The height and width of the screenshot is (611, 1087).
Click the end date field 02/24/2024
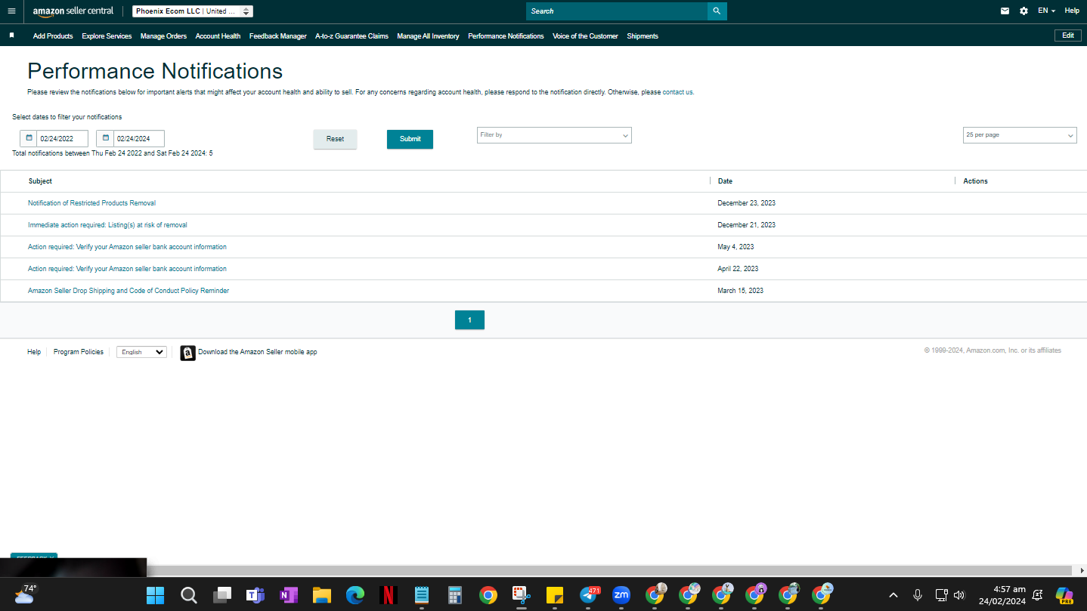[139, 138]
